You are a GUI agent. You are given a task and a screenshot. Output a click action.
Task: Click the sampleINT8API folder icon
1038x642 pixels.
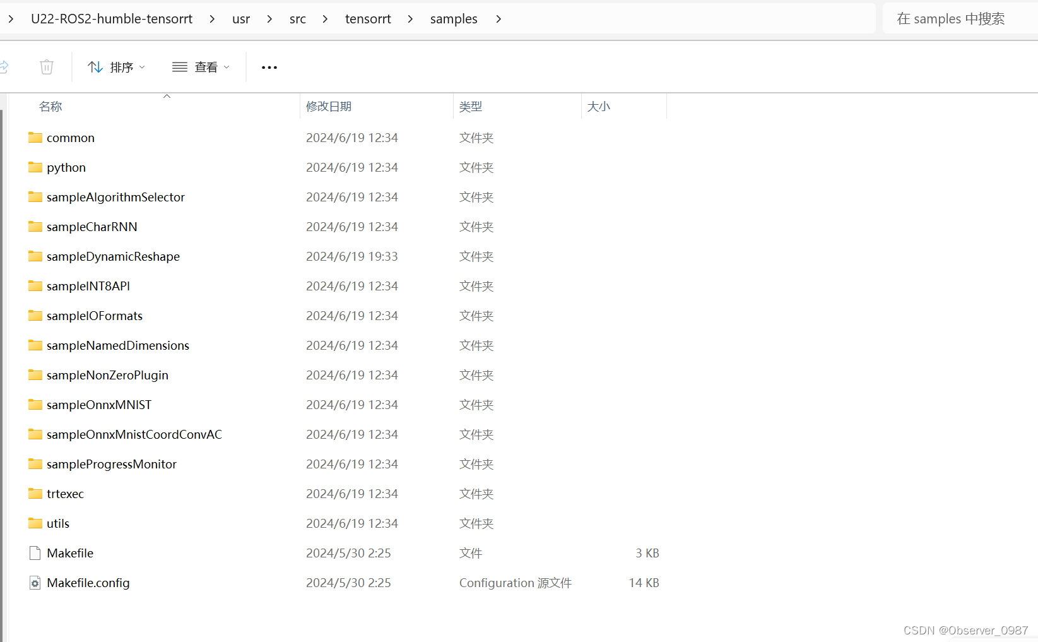pos(35,285)
